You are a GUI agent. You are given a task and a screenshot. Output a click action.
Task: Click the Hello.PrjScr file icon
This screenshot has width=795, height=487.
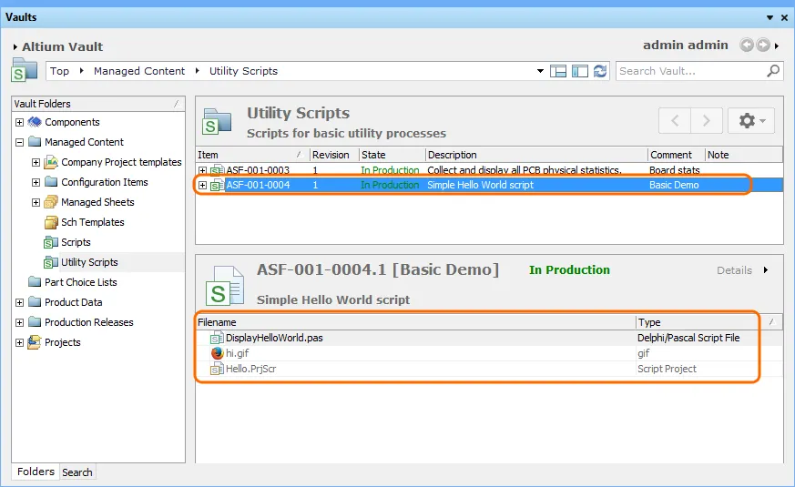(x=217, y=369)
